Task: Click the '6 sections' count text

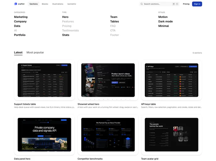Action: pos(197,53)
